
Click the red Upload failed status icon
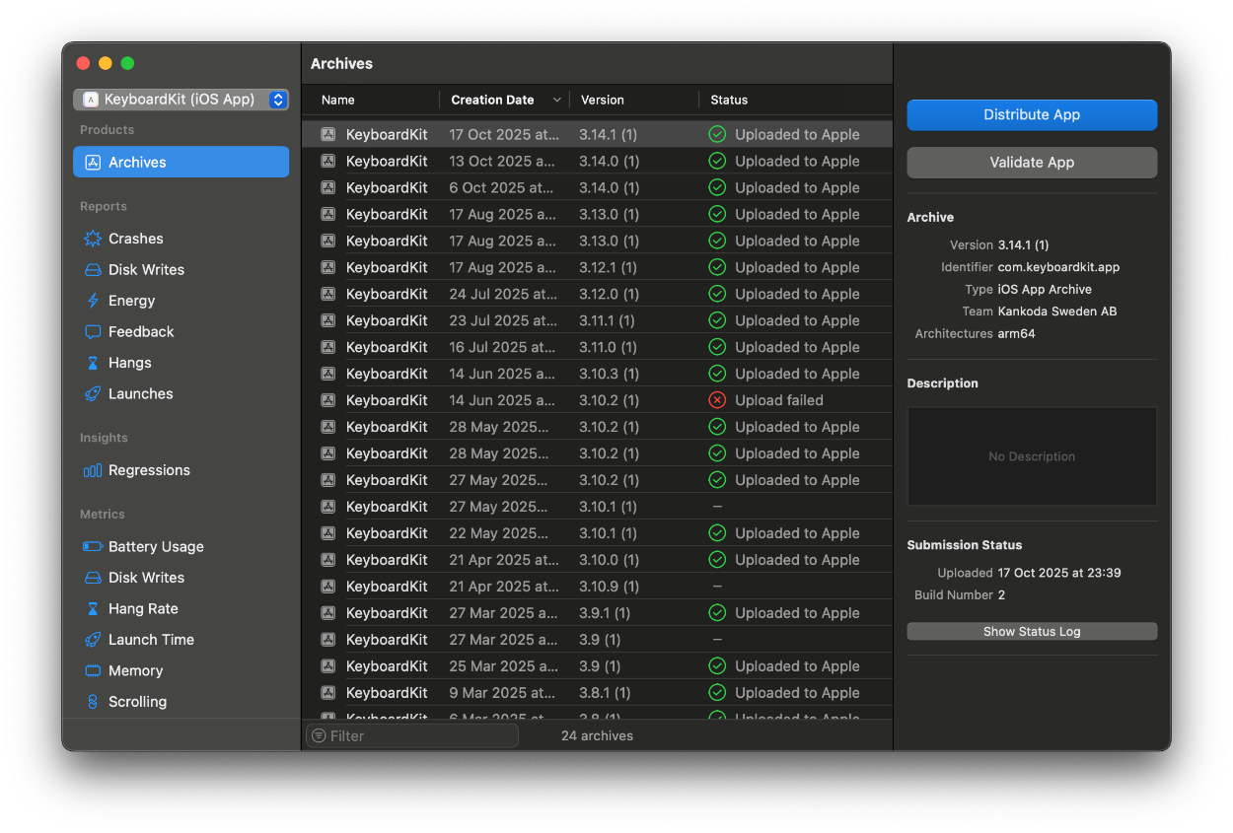point(717,400)
